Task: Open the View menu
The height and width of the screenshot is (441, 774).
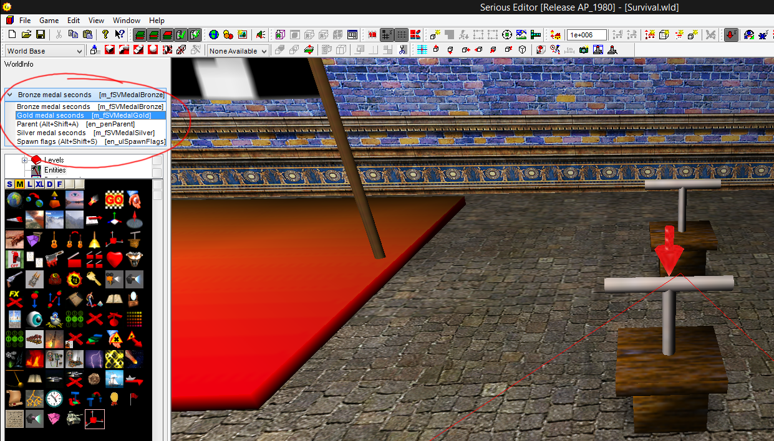Action: 96,21
